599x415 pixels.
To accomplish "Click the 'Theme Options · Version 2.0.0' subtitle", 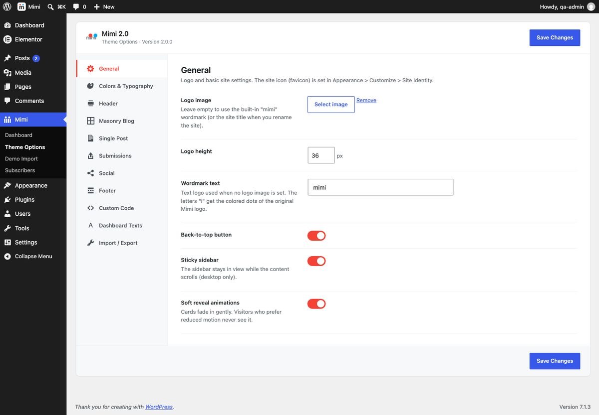I will click(137, 42).
